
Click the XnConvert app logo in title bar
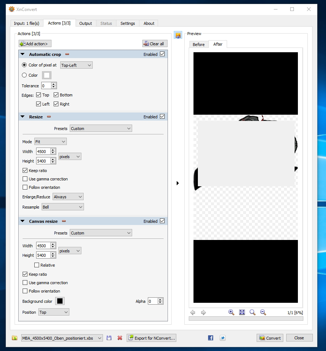tap(11, 9)
